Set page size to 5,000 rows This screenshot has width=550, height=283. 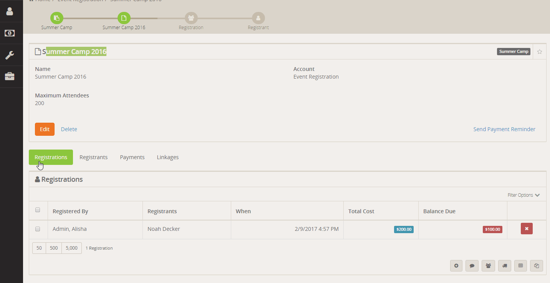pyautogui.click(x=71, y=248)
